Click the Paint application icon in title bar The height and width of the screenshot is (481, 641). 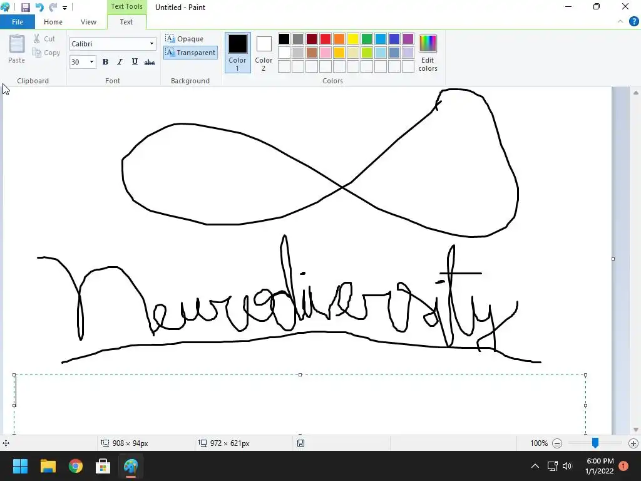pos(5,7)
